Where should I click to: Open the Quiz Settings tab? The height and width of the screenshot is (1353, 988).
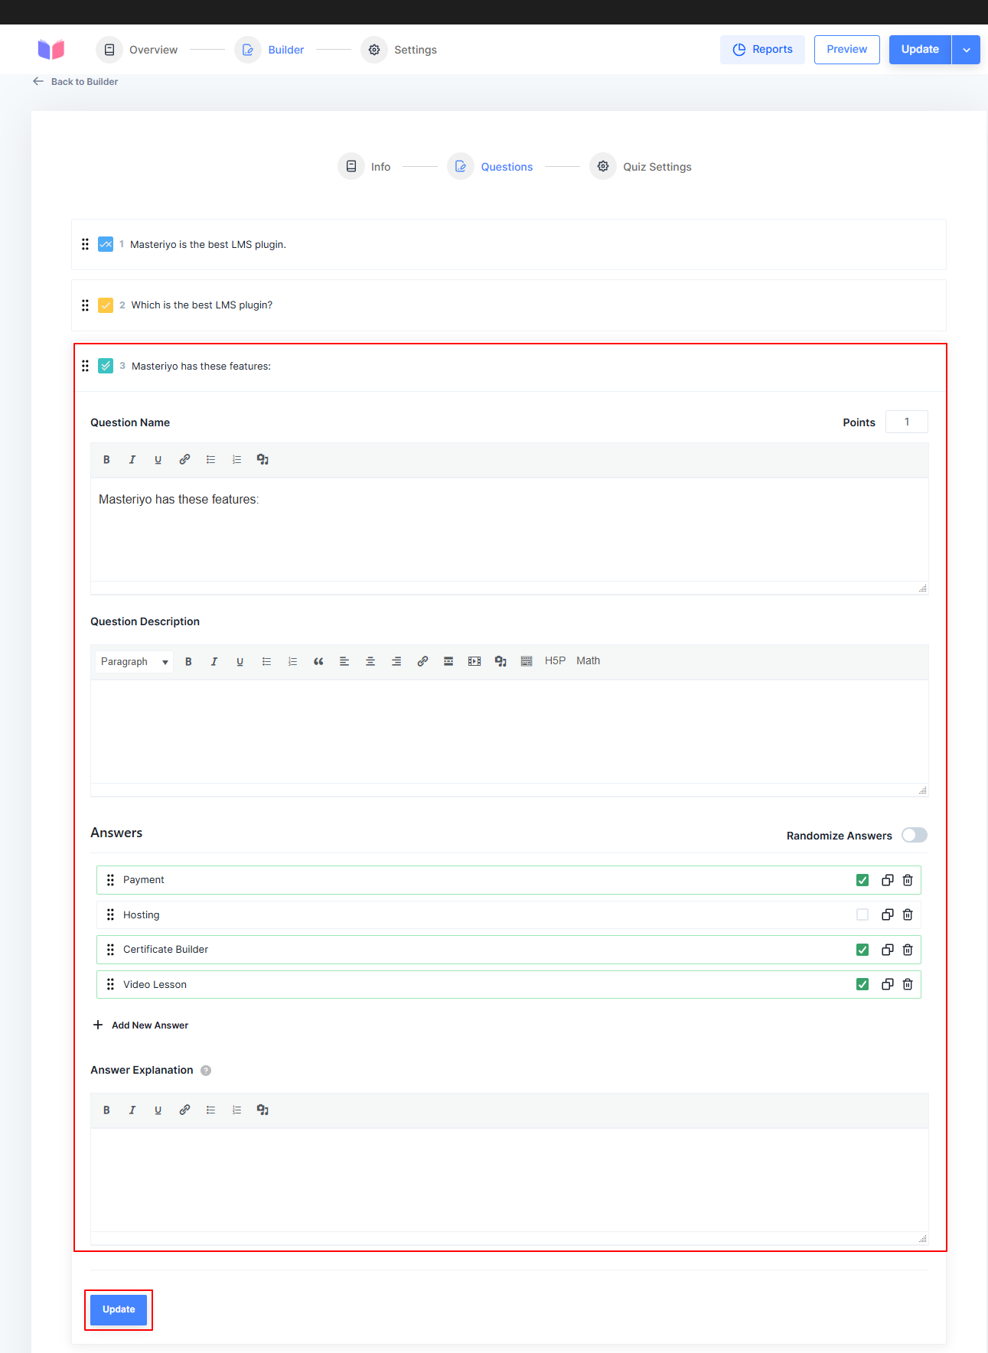pyautogui.click(x=641, y=167)
